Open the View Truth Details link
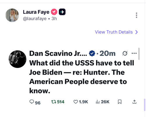The width and height of the screenshot is (146, 117). click(x=114, y=32)
